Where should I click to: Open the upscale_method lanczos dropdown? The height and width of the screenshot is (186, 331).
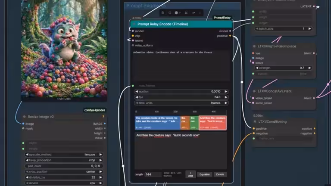[64, 155]
